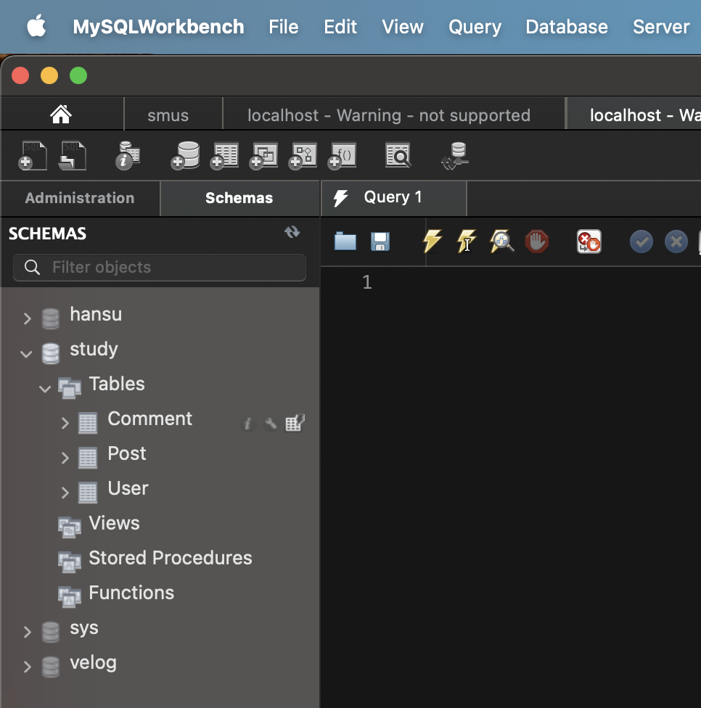This screenshot has width=701, height=708.
Task: Open the Apple menu
Action: pos(36,25)
